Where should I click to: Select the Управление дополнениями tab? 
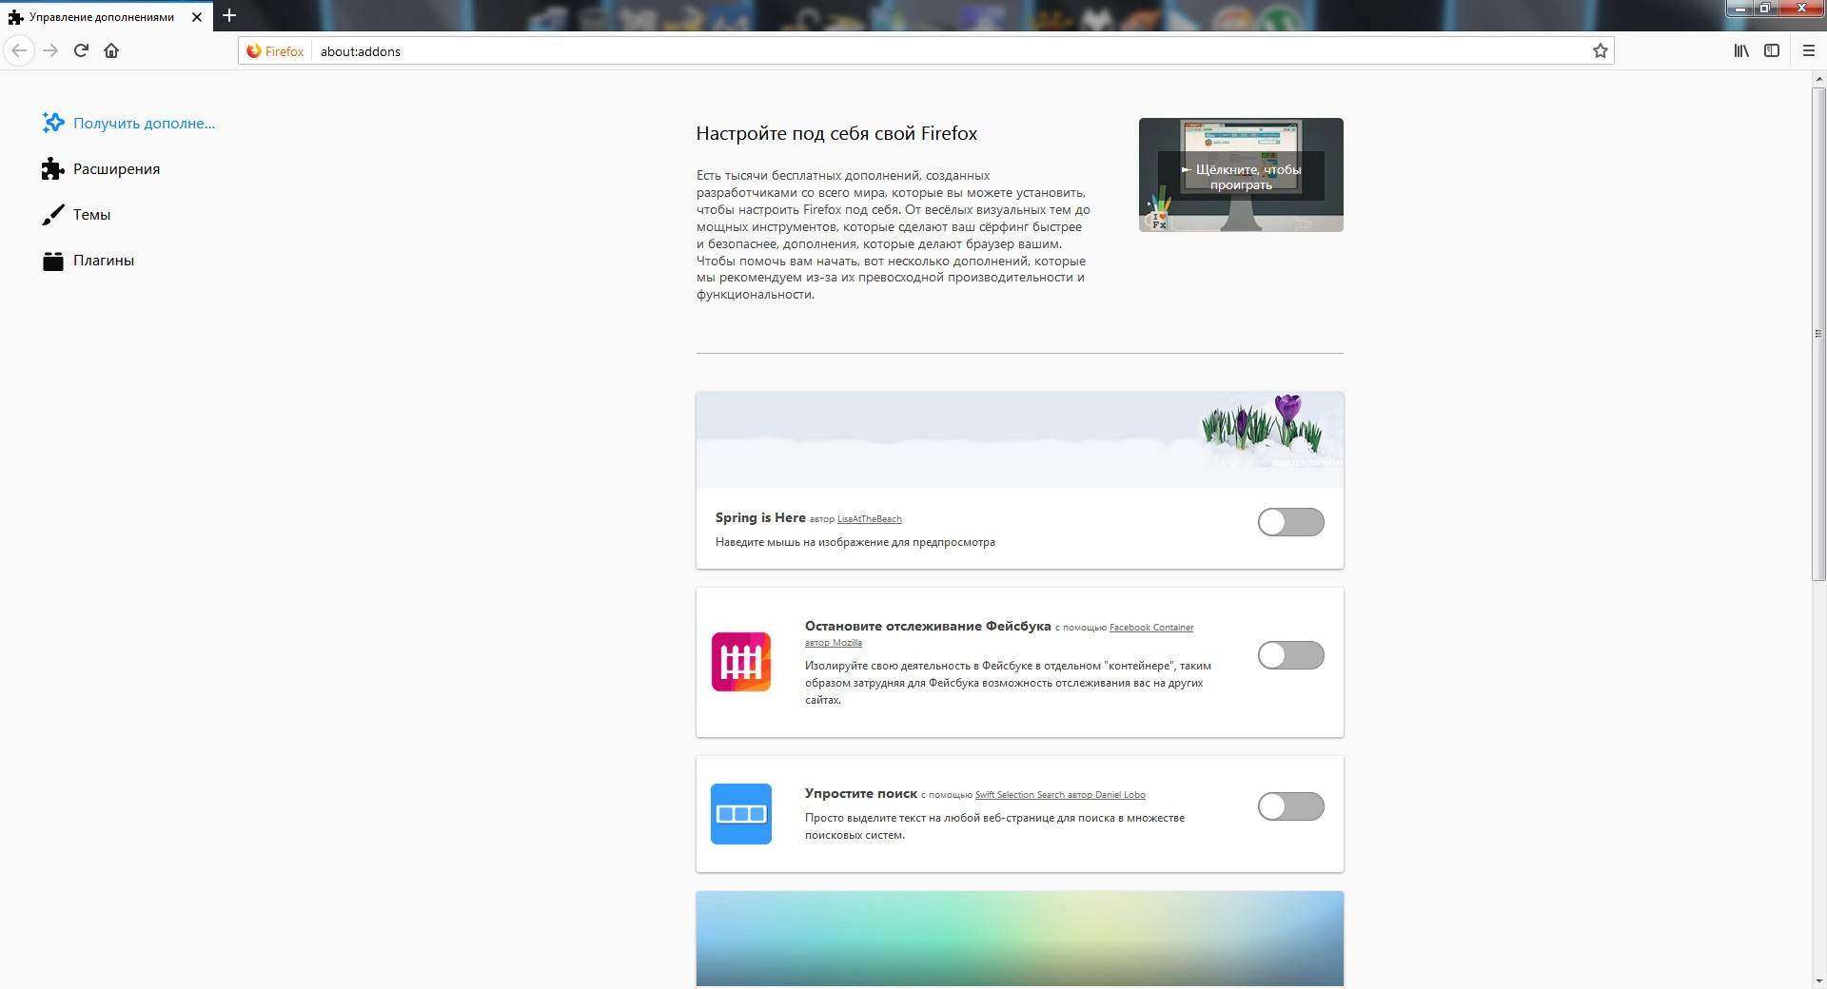106,16
